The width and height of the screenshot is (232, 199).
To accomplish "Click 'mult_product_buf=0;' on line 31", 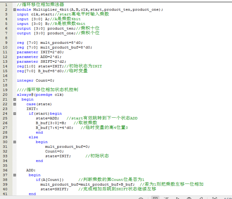I will pos(68,147).
